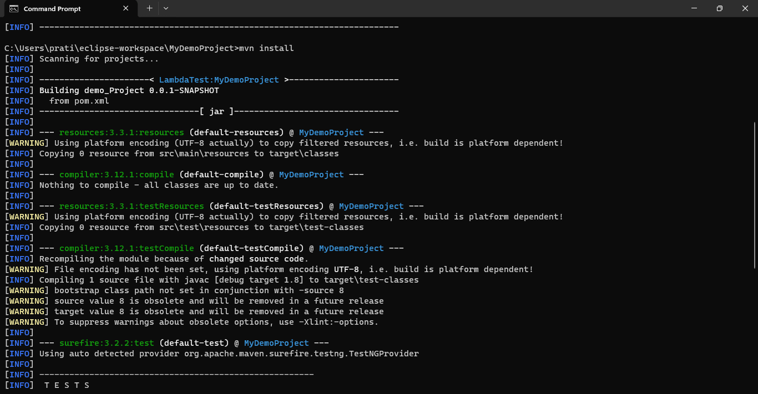Click the TestNGProvider line of output

(x=229, y=354)
